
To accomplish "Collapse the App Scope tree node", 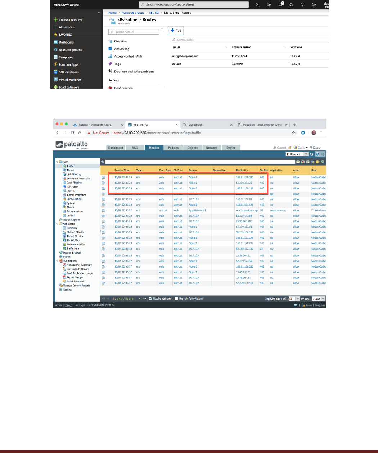I will point(57,224).
